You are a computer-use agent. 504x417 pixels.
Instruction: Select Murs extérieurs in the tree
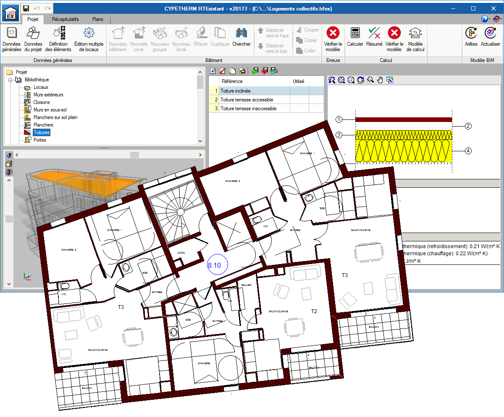[48, 95]
